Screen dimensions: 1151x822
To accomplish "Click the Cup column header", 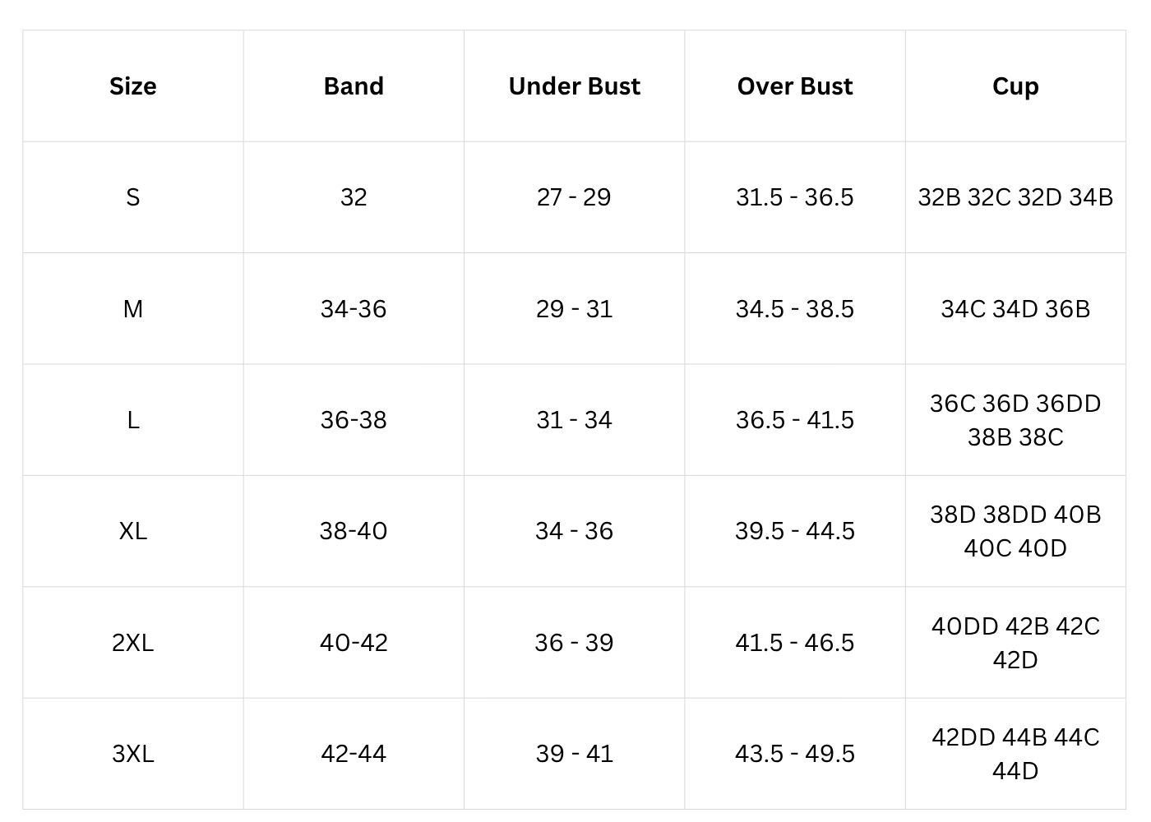I will pyautogui.click(x=1015, y=86).
